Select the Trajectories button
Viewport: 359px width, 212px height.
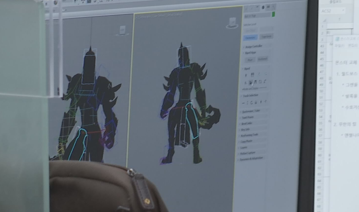[x=266, y=36]
